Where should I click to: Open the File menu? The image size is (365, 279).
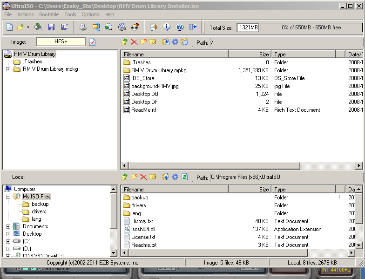[x=8, y=14]
